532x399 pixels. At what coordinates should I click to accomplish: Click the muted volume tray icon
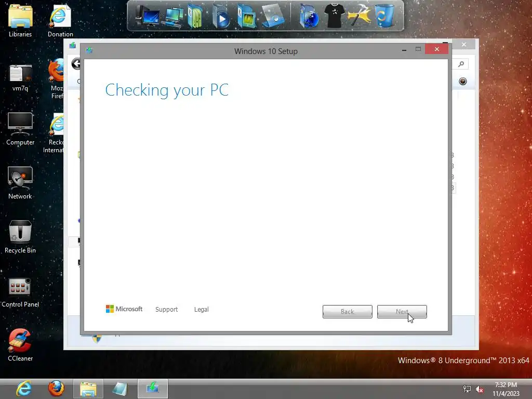pyautogui.click(x=480, y=389)
